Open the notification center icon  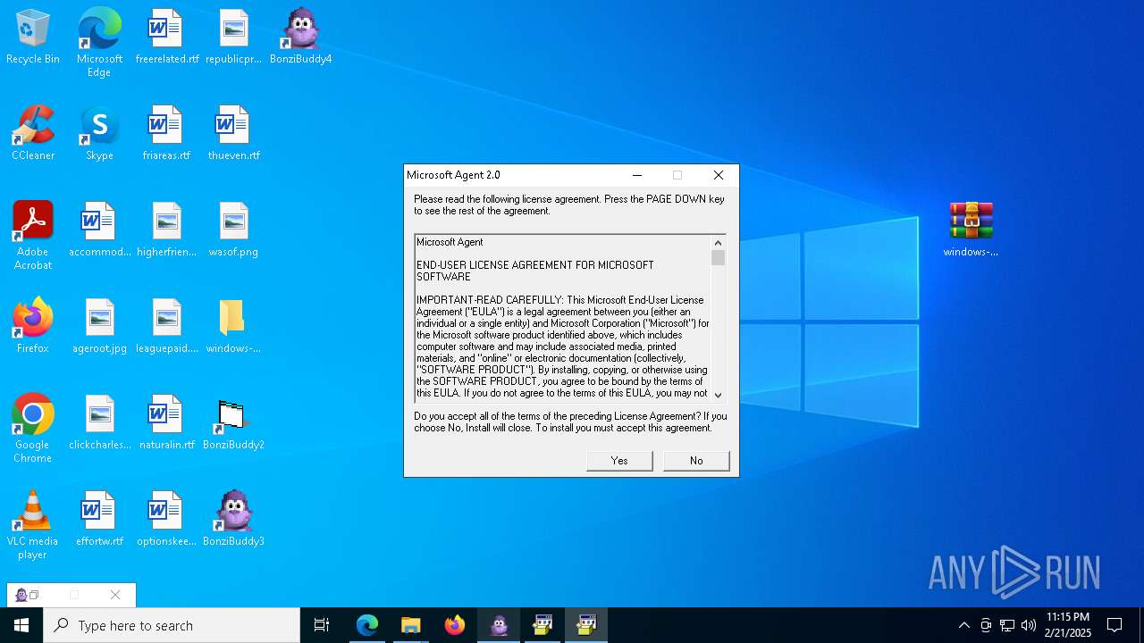coord(1115,625)
